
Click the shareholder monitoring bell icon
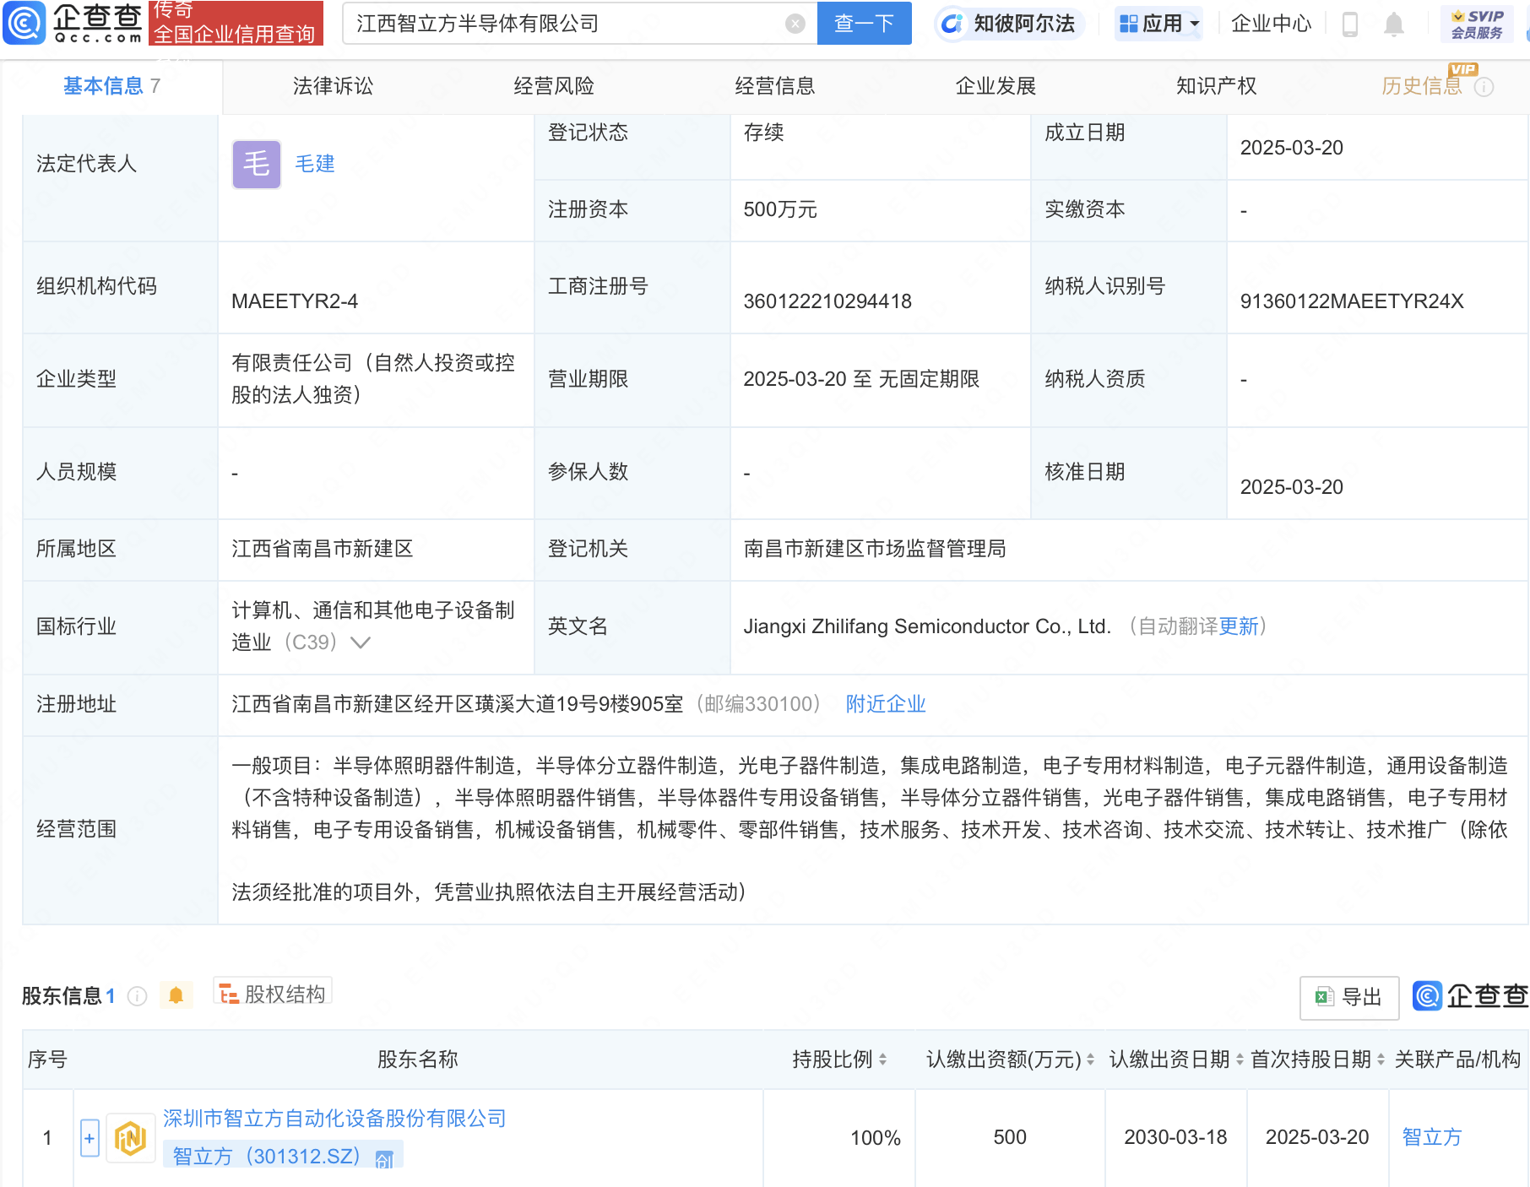176,995
